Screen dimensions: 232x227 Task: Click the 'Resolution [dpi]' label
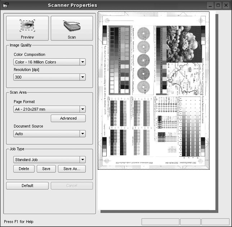coord(26,70)
